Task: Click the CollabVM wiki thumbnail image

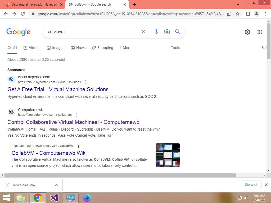Action: [x=168, y=155]
